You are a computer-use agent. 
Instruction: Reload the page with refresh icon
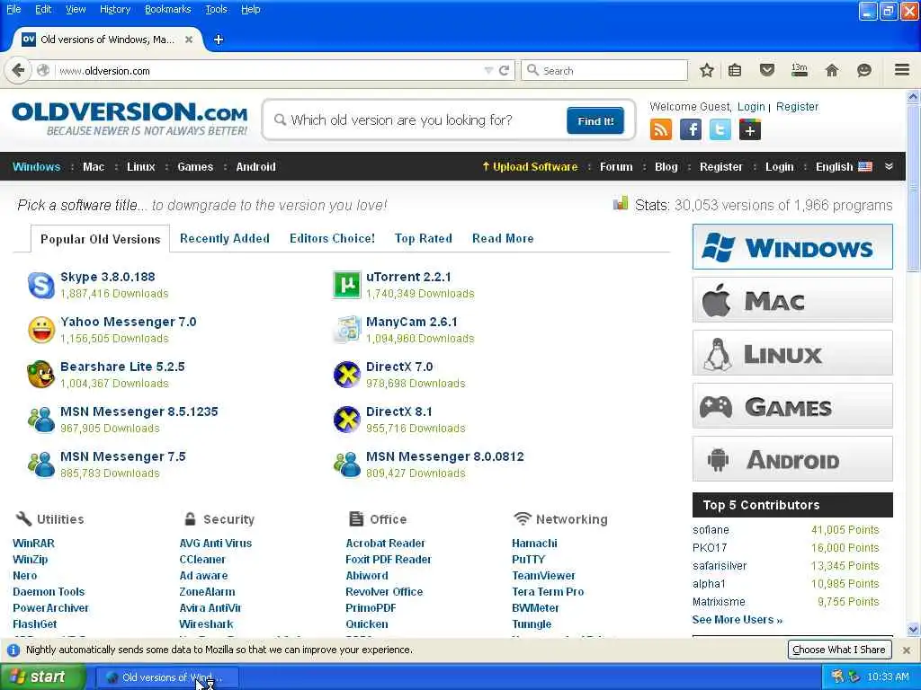[x=504, y=70]
